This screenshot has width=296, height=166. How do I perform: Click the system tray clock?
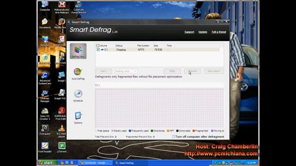251,163
